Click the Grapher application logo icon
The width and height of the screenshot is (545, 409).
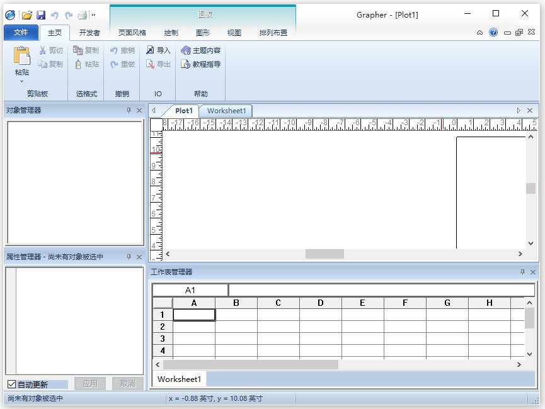[10, 15]
